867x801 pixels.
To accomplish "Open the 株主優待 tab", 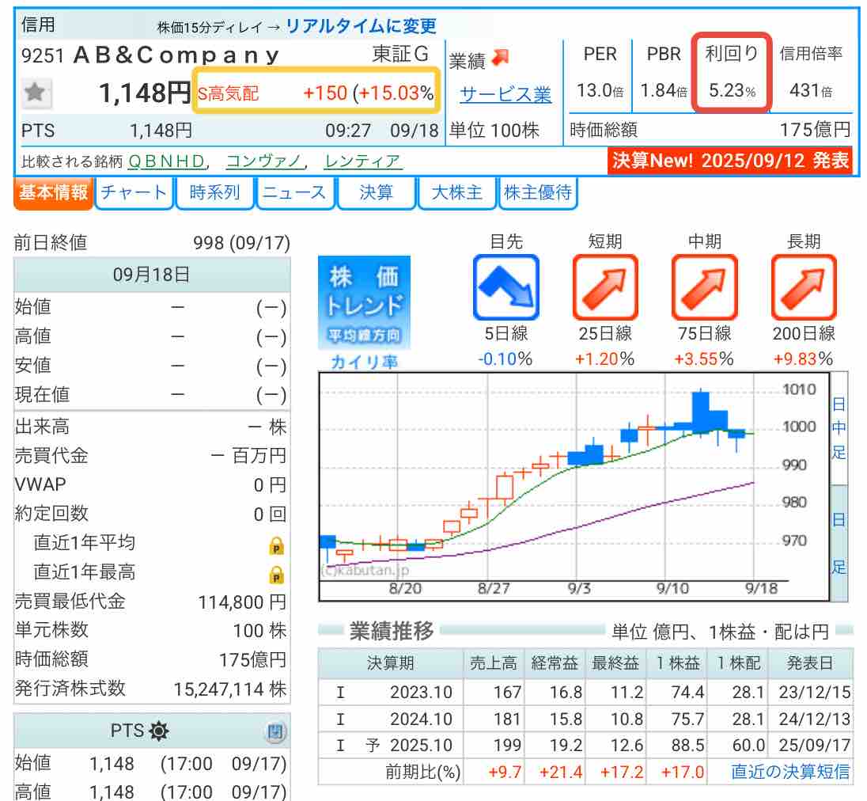I will tap(538, 192).
